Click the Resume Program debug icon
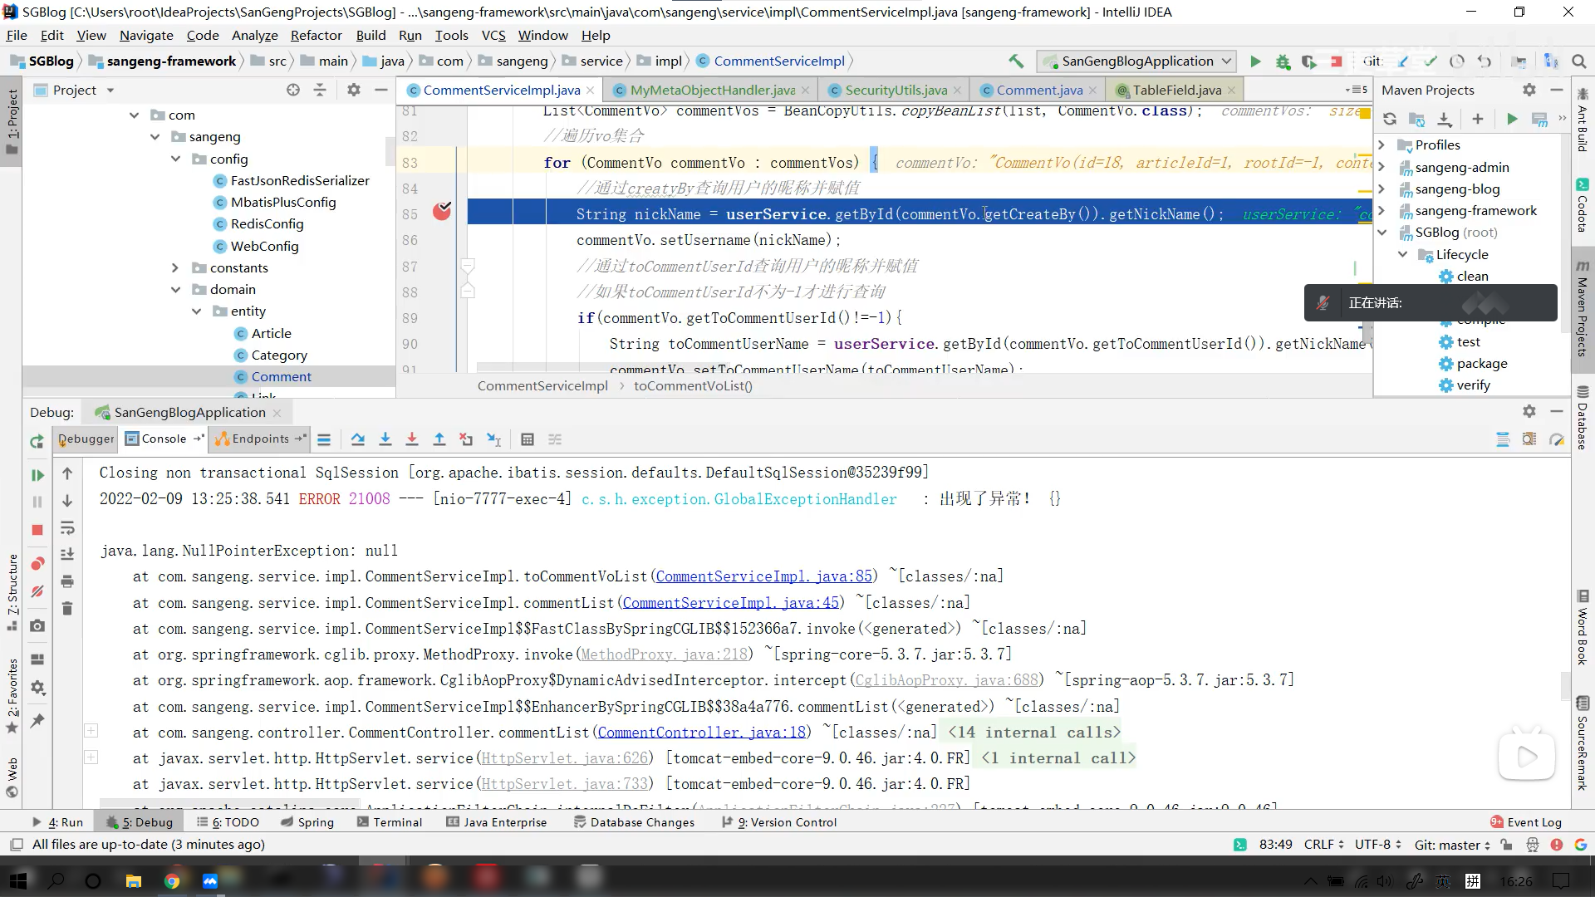This screenshot has height=897, width=1595. tap(37, 473)
